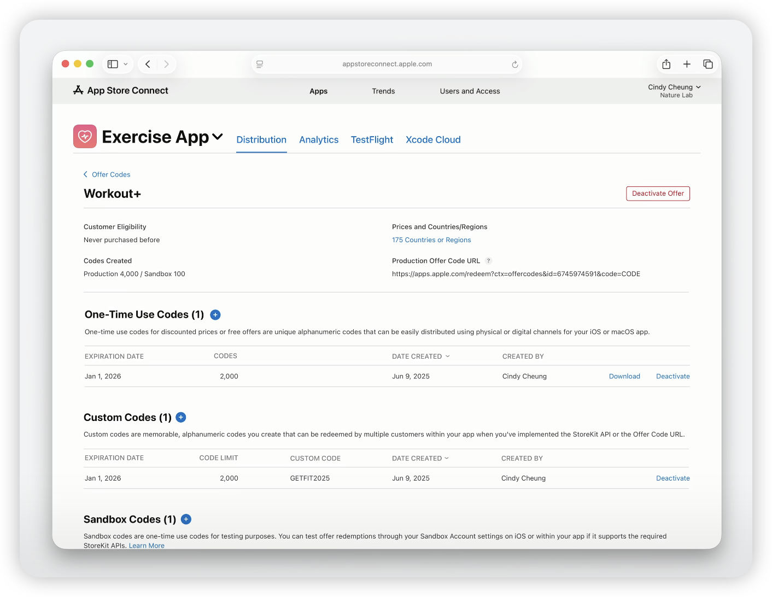This screenshot has height=597, width=772.
Task: Switch to the Analytics tab
Action: tap(319, 140)
